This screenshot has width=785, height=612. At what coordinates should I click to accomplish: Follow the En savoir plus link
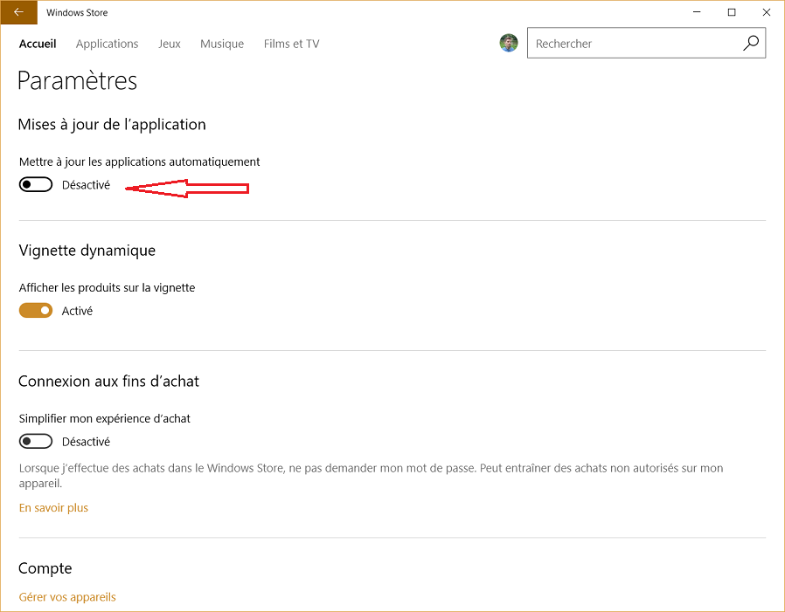53,507
